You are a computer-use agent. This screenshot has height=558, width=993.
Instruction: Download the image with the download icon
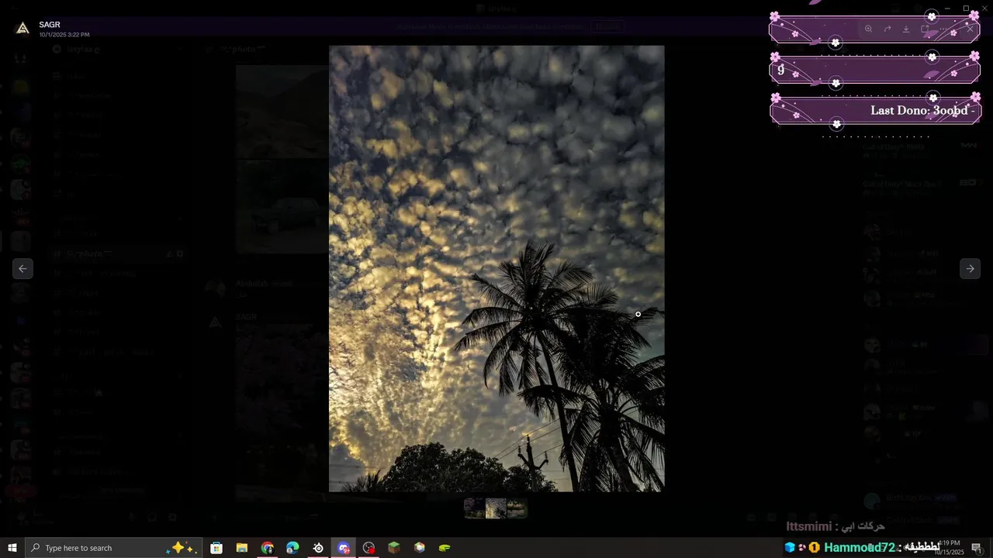(x=906, y=29)
